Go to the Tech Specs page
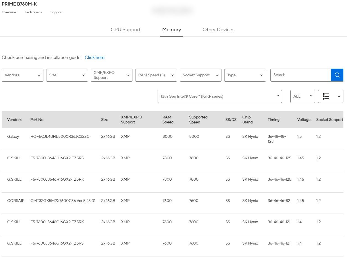The width and height of the screenshot is (347, 257). pos(33,12)
